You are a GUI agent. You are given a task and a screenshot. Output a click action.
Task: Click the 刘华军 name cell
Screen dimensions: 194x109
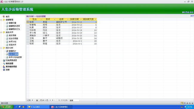(36, 30)
